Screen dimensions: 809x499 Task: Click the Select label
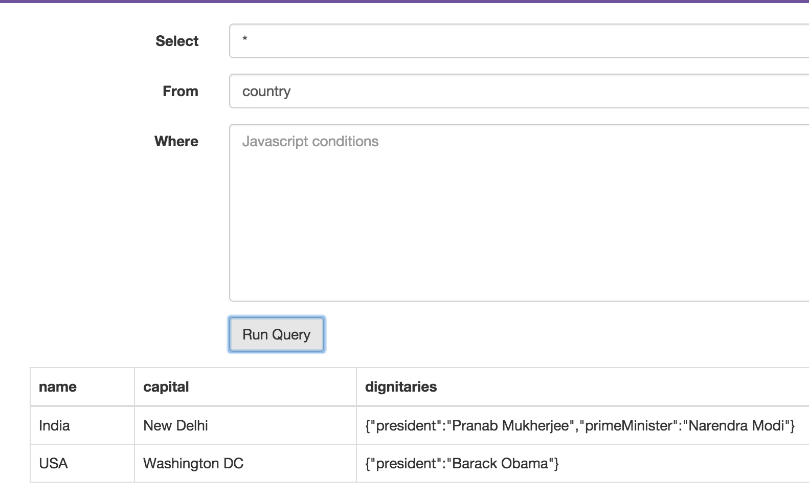pos(176,41)
